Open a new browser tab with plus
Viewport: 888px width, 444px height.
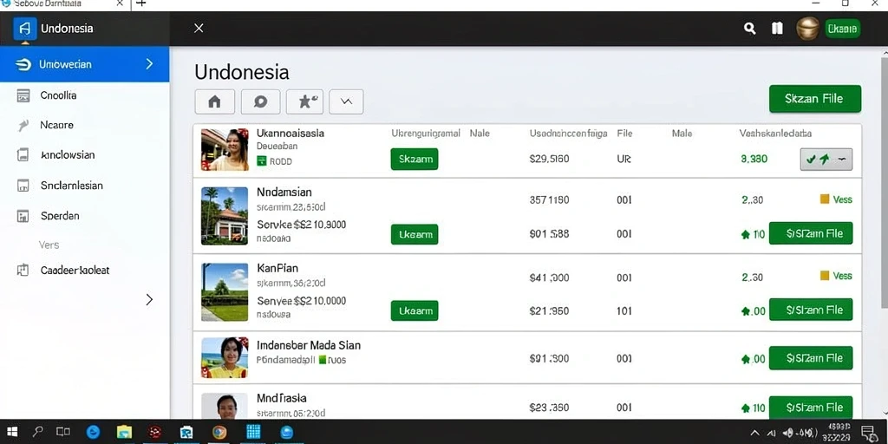click(x=141, y=3)
